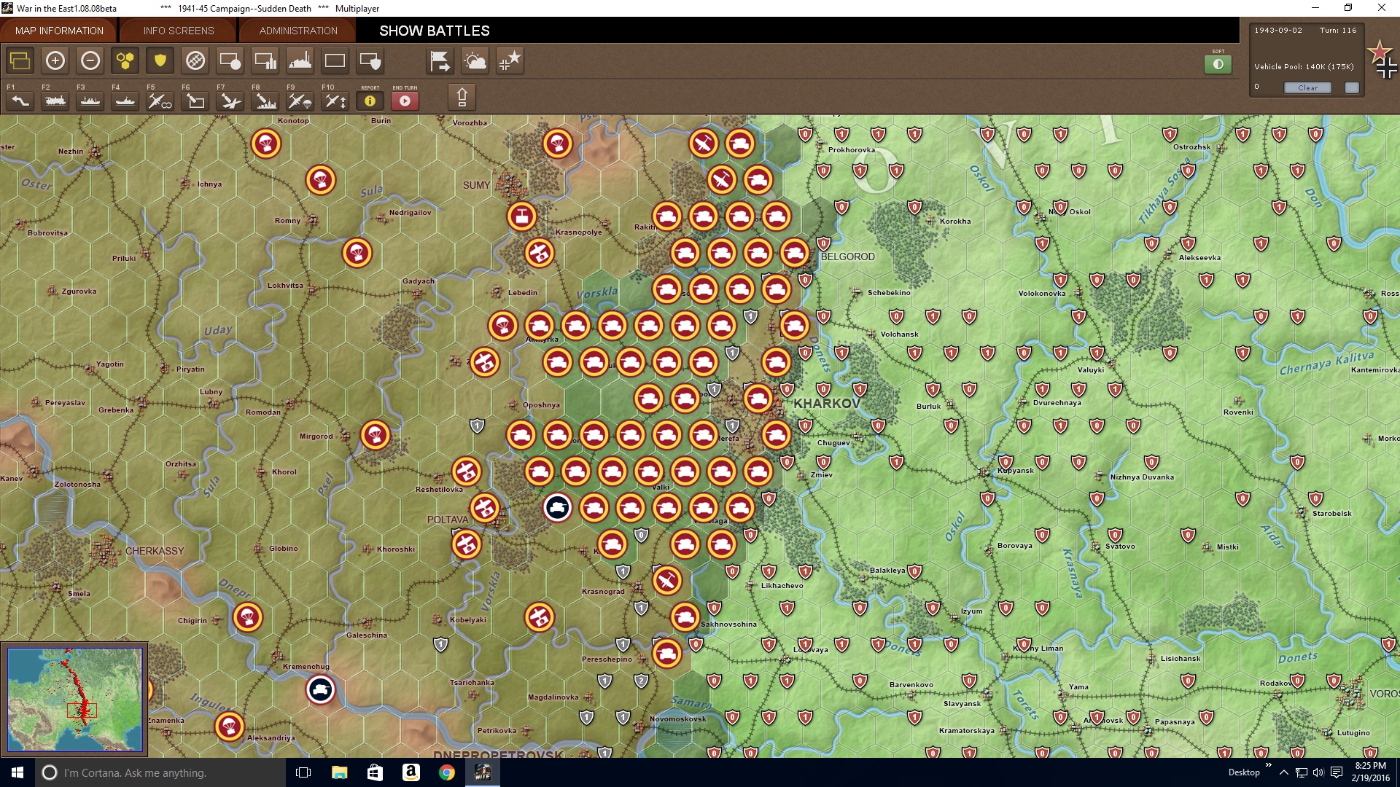Switch to MAP INFORMATION tab
1400x787 pixels.
click(59, 31)
